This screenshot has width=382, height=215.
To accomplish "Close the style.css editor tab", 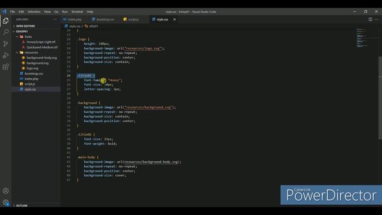I will click(174, 19).
